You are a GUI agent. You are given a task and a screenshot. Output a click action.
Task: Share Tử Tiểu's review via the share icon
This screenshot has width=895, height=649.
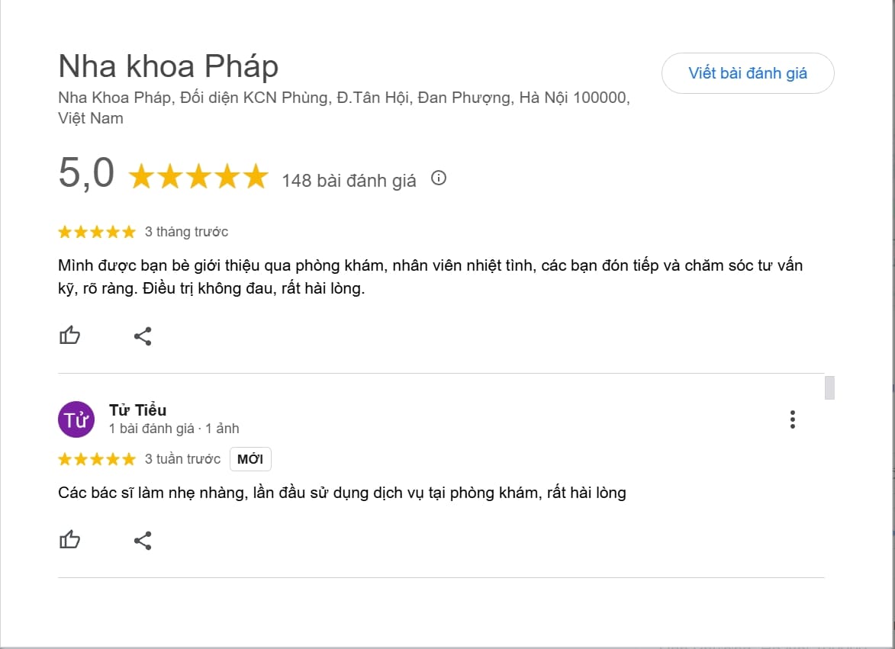tap(143, 540)
